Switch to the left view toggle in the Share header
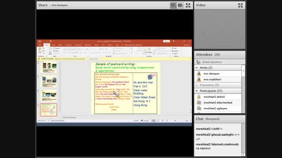This screenshot has width=282, height=158. point(173,5)
